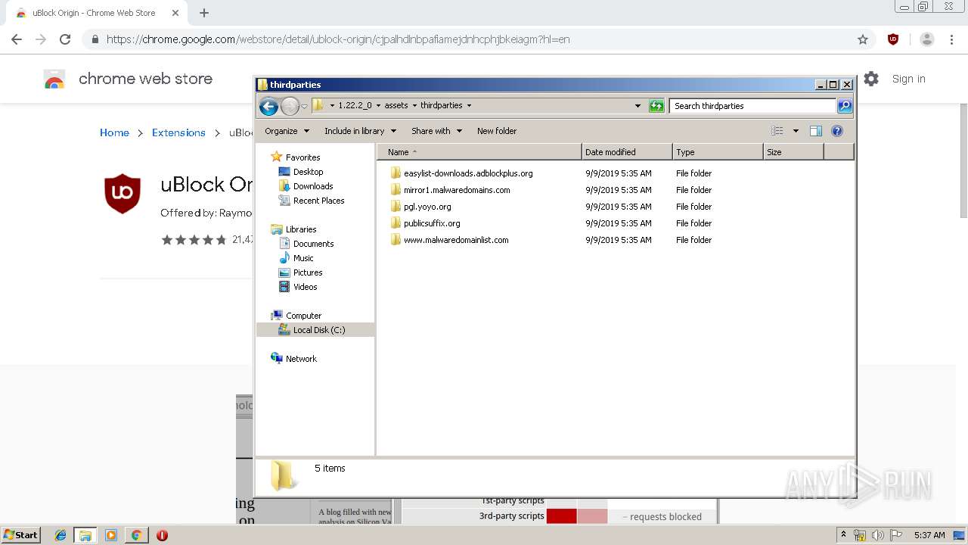Expand the view options dropdown arrow
The width and height of the screenshot is (968, 545).
[x=796, y=131]
